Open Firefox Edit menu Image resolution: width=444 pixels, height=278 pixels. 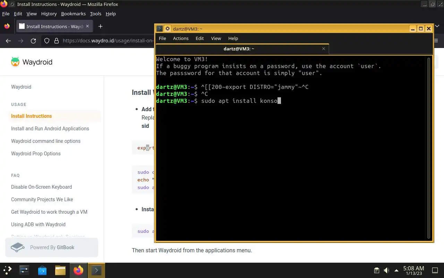pos(18,14)
